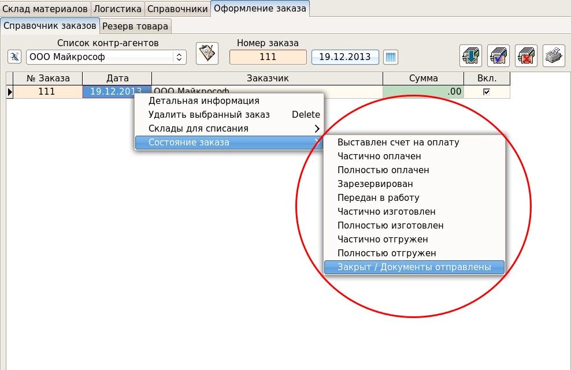Click the № Заказа column header
This screenshot has width=571, height=370.
click(x=48, y=79)
